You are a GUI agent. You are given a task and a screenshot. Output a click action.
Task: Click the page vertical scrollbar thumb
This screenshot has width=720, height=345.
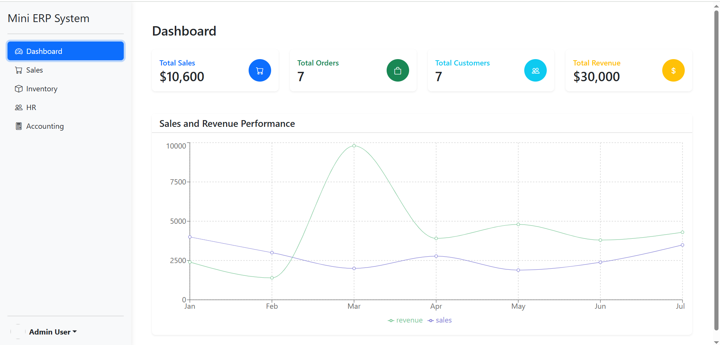point(716,168)
